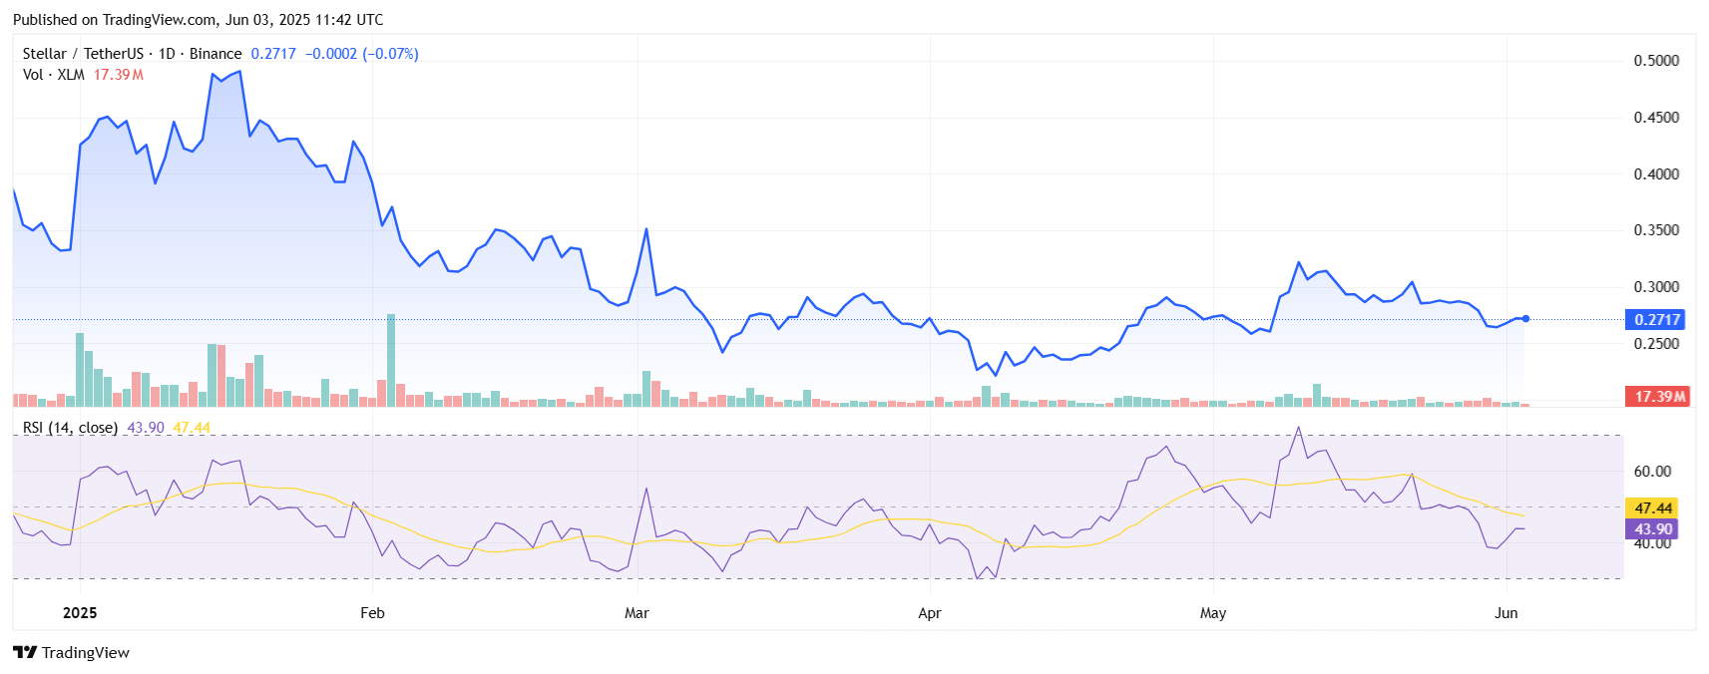Click the TradingView logo icon

(25, 652)
